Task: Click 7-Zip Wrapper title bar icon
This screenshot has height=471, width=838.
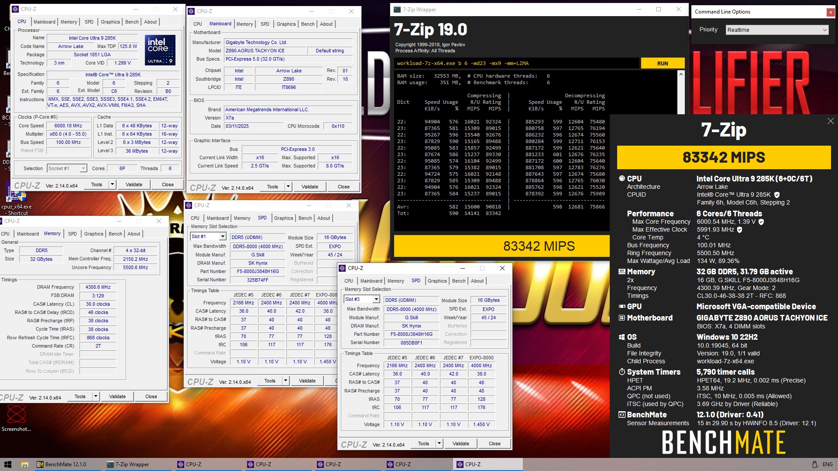Action: coord(397,10)
